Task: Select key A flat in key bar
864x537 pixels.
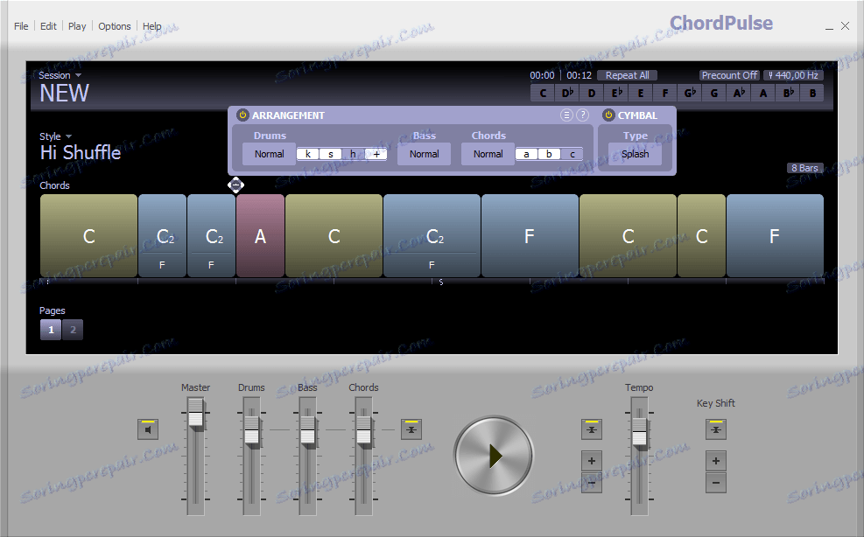Action: point(738,93)
